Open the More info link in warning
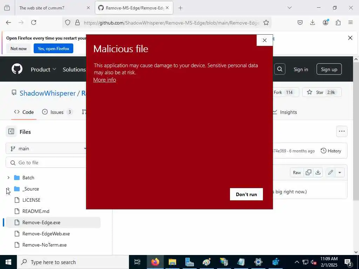Screen dimensions: 359x269 (x=104, y=80)
